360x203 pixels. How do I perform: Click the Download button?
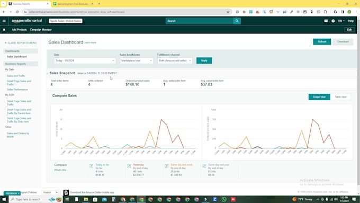coord(343,42)
